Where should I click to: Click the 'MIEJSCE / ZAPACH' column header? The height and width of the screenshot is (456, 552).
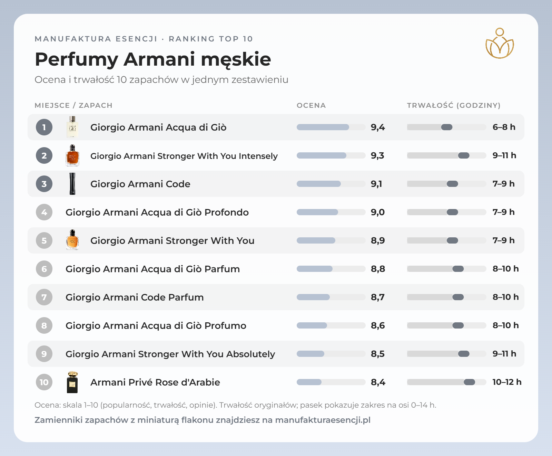pyautogui.click(x=73, y=105)
